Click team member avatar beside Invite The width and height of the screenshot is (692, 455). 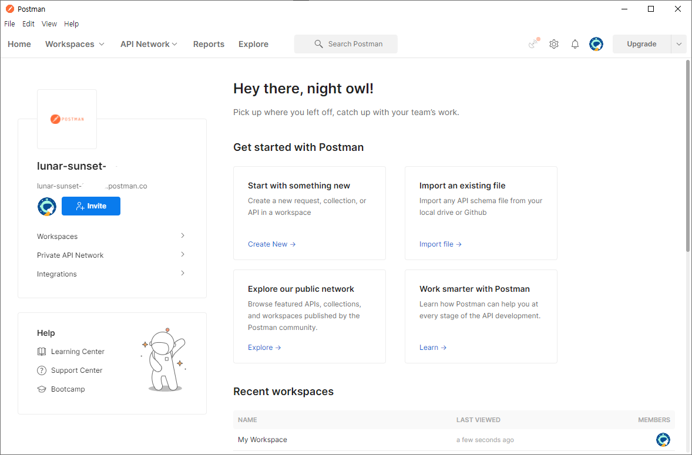[47, 206]
